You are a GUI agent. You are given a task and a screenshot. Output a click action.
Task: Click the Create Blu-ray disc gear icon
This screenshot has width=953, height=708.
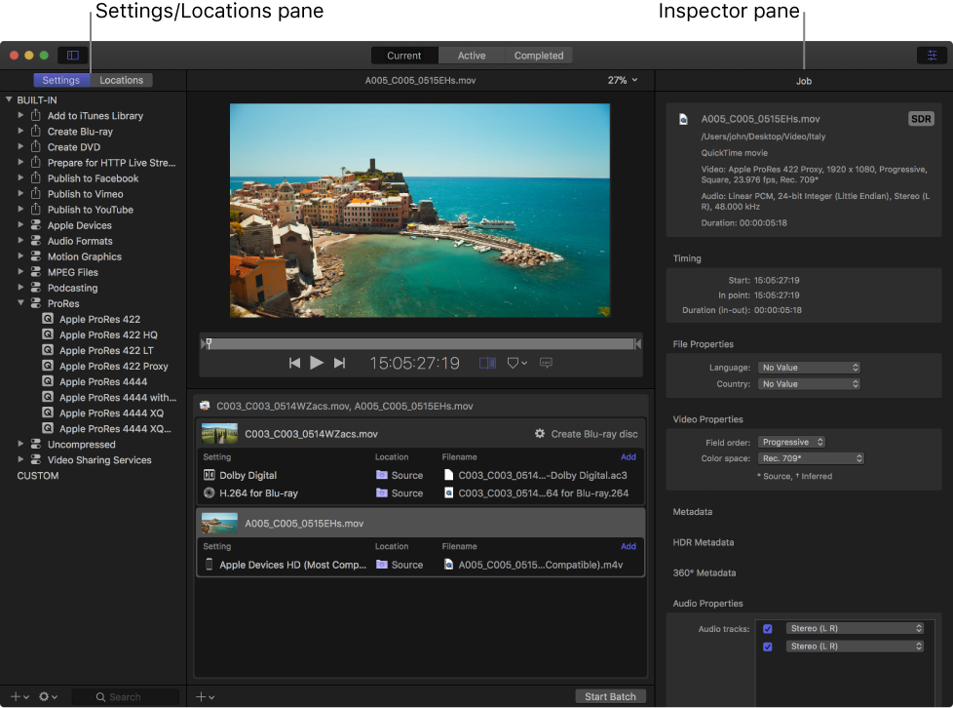click(540, 434)
